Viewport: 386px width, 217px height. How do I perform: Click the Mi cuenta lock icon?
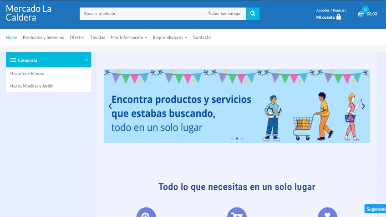point(339,17)
